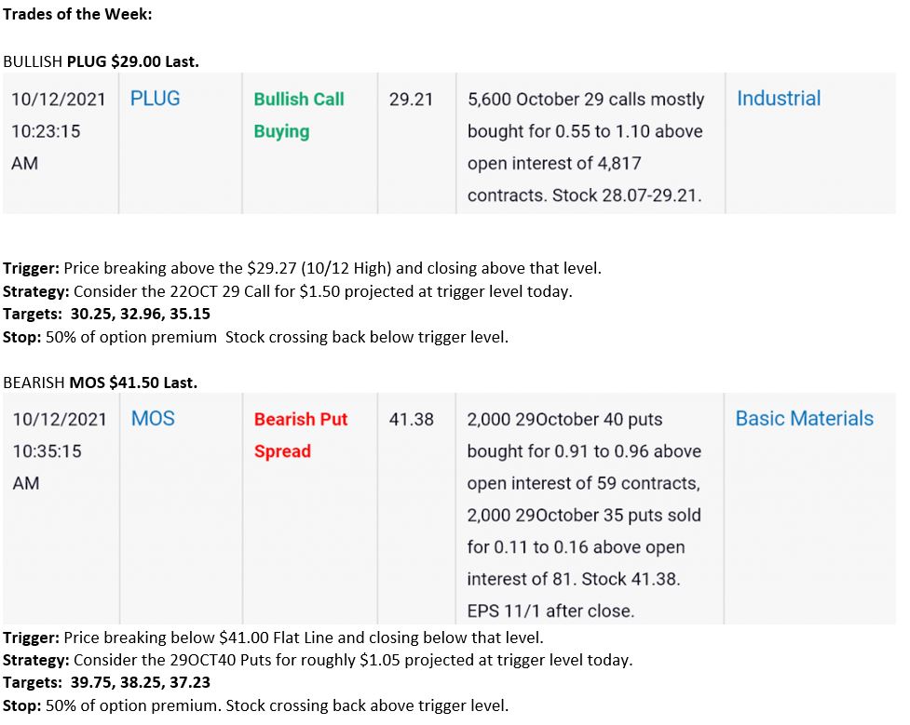Click the 10/12/2021 10:35:15 AM timestamp
The image size is (910, 725).
(60, 451)
